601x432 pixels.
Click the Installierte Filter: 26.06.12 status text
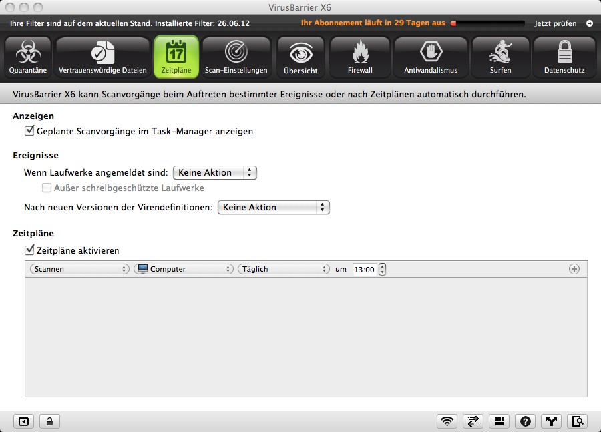(202, 23)
